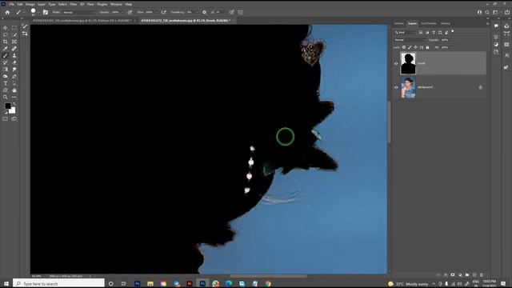The width and height of the screenshot is (512, 288).
Task: Hide the Background layer with eye icon
Action: [396, 87]
